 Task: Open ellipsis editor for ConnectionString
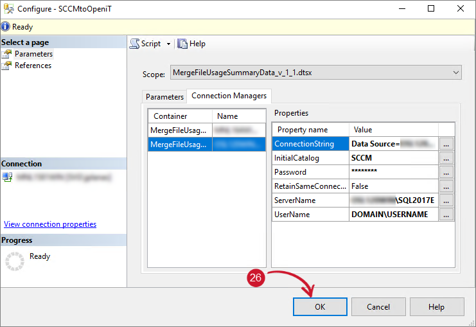pyautogui.click(x=446, y=144)
